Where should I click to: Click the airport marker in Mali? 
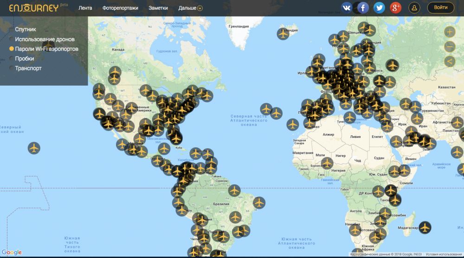(327, 163)
